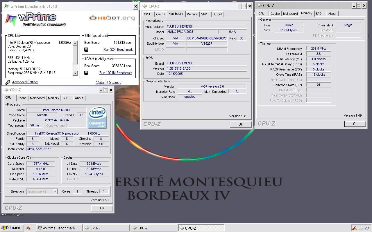Viewport: 372px width, 232px height.
Task: Click the Memory Type DDR2 field
Action: click(289, 25)
